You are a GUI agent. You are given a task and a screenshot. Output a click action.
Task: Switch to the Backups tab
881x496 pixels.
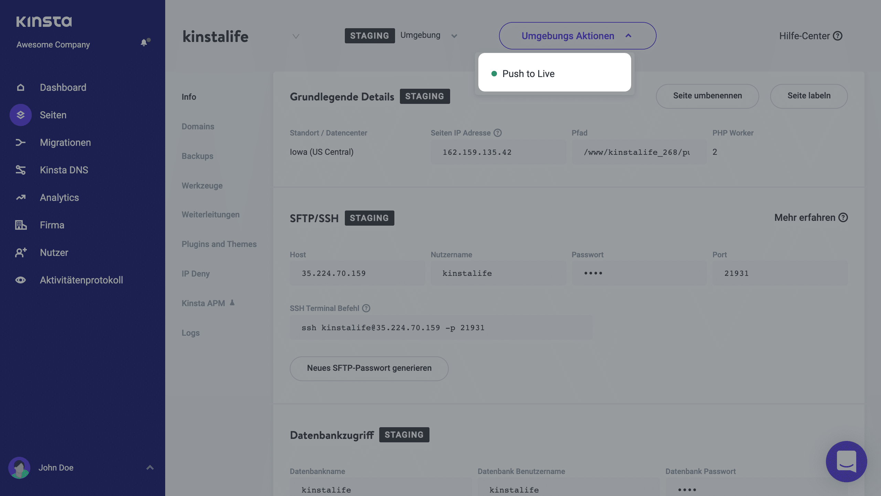tap(197, 156)
